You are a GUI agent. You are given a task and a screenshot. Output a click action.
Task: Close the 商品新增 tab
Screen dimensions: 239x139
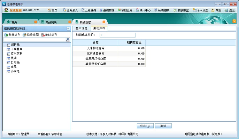click(104, 22)
